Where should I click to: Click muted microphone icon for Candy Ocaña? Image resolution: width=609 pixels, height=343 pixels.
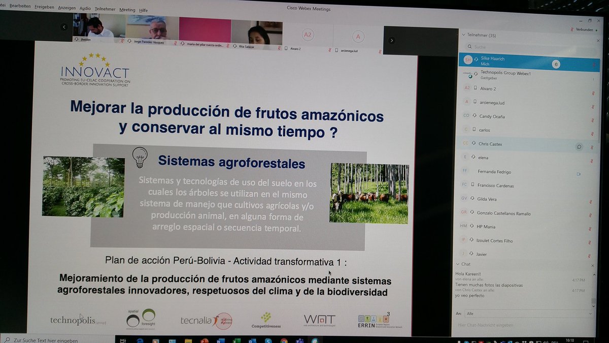click(592, 120)
